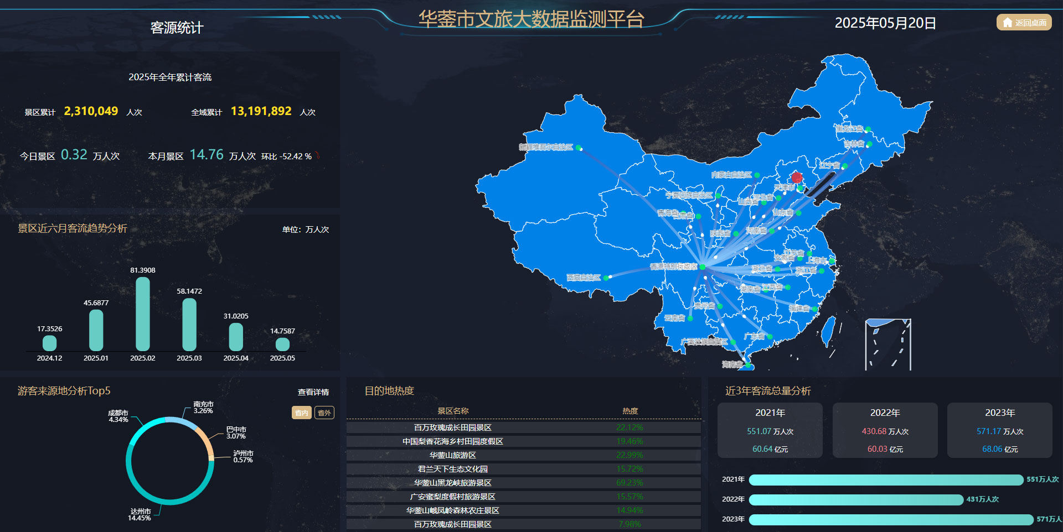
Task: Open the 查看详情 link
Action: [x=313, y=392]
